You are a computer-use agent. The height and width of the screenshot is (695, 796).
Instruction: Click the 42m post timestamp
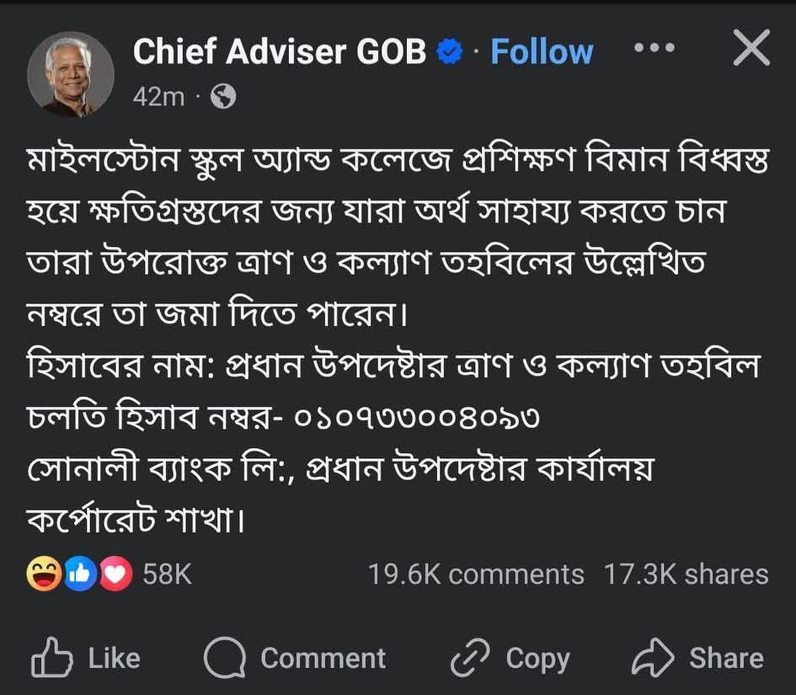[158, 98]
